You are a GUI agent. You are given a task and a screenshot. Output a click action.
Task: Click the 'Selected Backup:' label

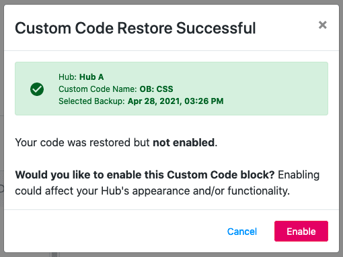tap(91, 101)
